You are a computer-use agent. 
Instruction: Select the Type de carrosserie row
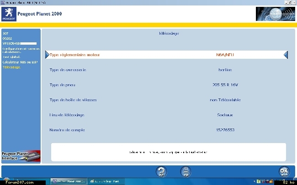[167, 70]
